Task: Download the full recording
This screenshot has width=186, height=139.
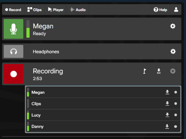Action: (x=159, y=71)
